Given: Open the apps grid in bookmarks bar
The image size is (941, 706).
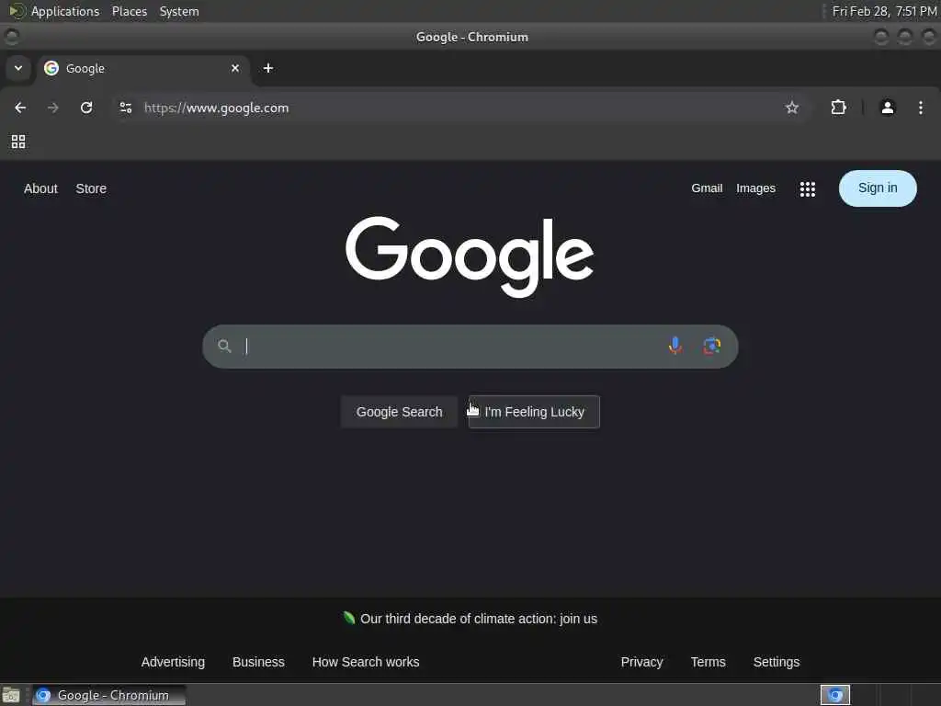Looking at the screenshot, I should point(18,142).
